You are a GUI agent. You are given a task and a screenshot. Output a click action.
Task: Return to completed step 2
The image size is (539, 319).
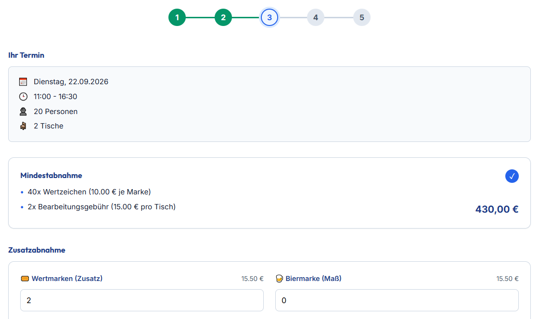pos(223,18)
